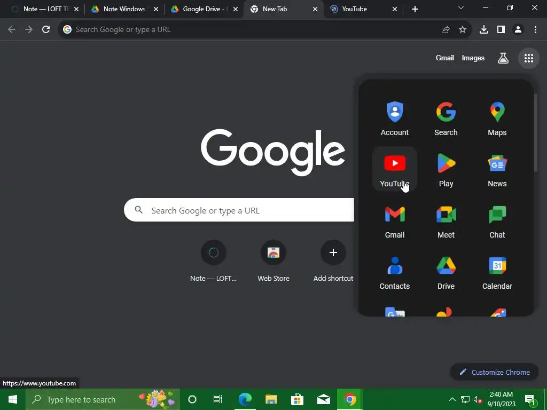The width and height of the screenshot is (547, 410).
Task: Go back to the previous page
Action: click(12, 30)
